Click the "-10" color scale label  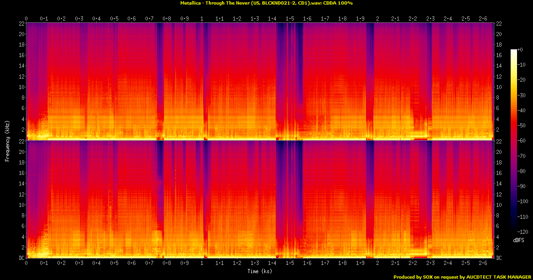click(x=521, y=65)
